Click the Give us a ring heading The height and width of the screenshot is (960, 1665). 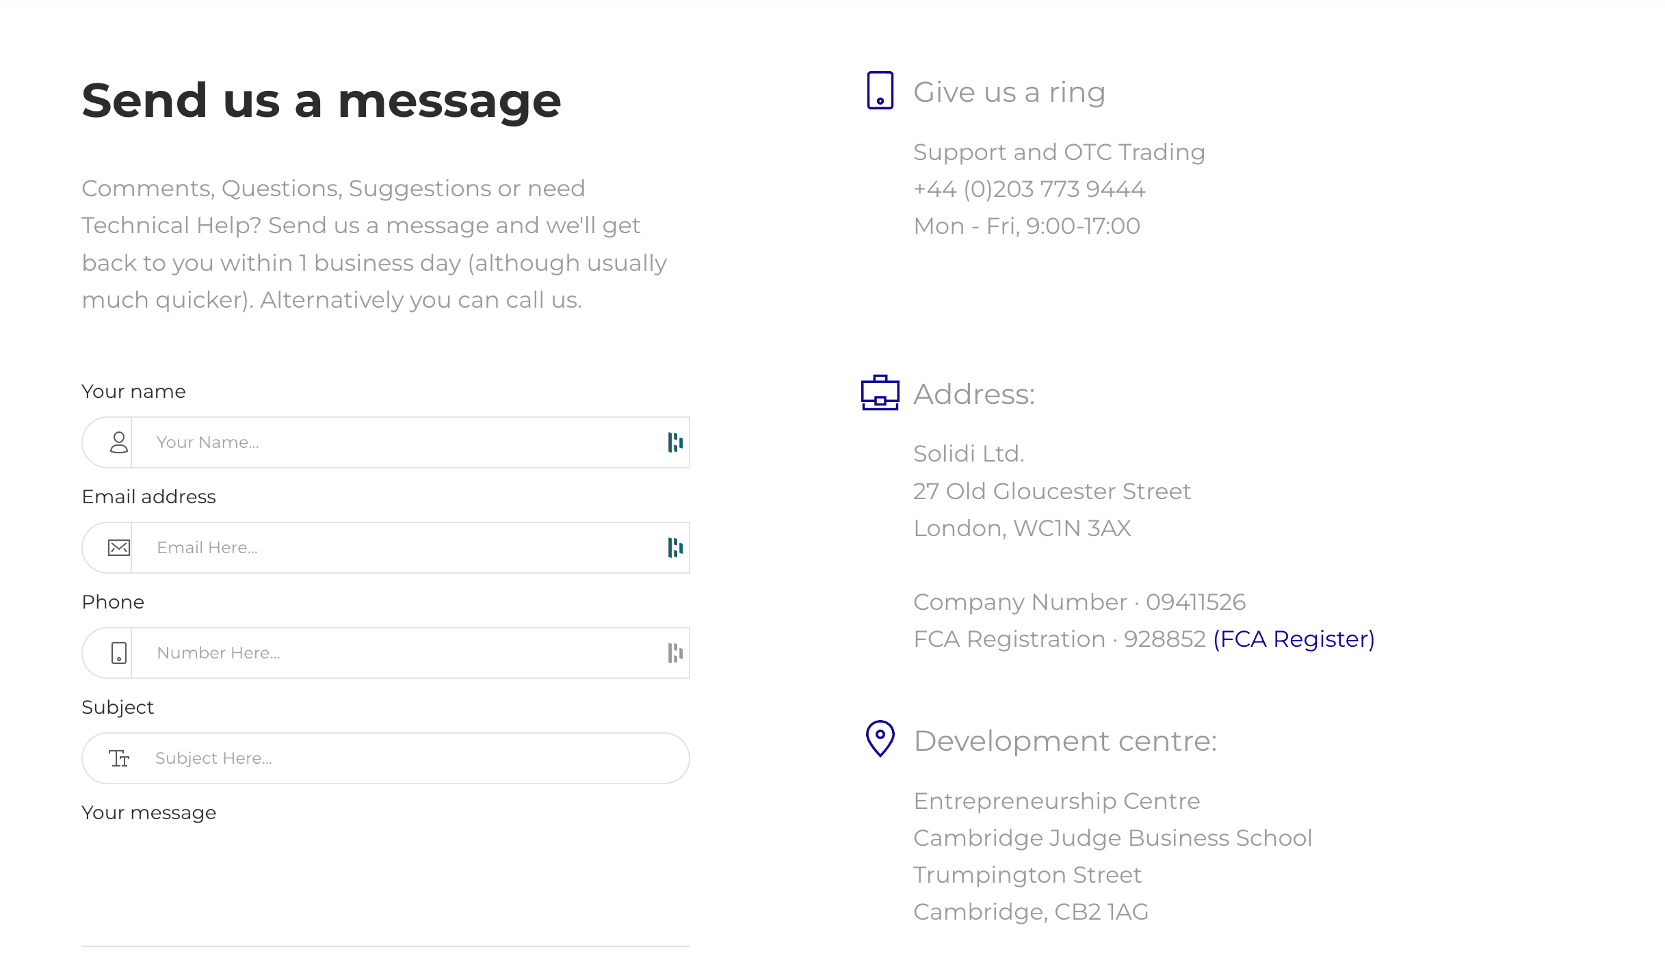pyautogui.click(x=1009, y=92)
